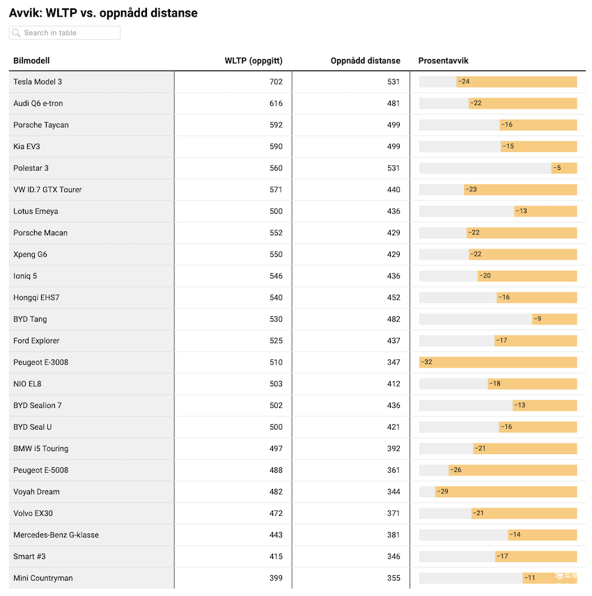Click the magnifier icon in the search box

(16, 33)
